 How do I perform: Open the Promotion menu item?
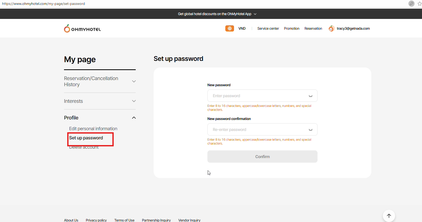click(291, 28)
